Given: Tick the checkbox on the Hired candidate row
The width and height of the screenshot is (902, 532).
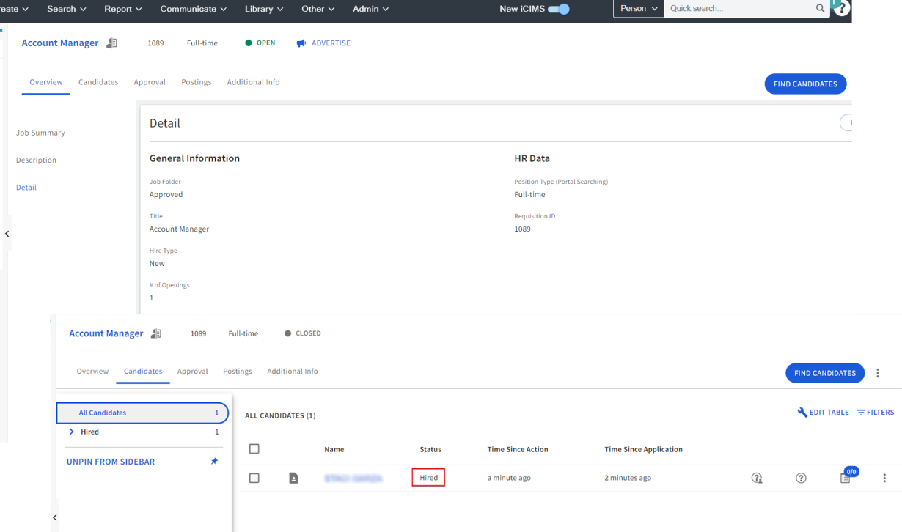Looking at the screenshot, I should [x=254, y=478].
